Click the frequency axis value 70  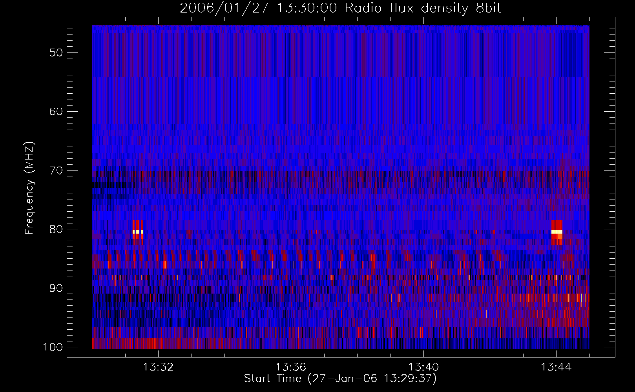tap(56, 171)
